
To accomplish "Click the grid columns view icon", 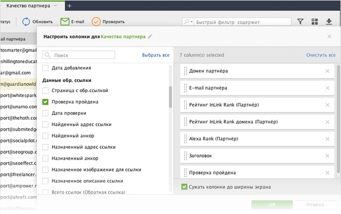I will coord(314,22).
